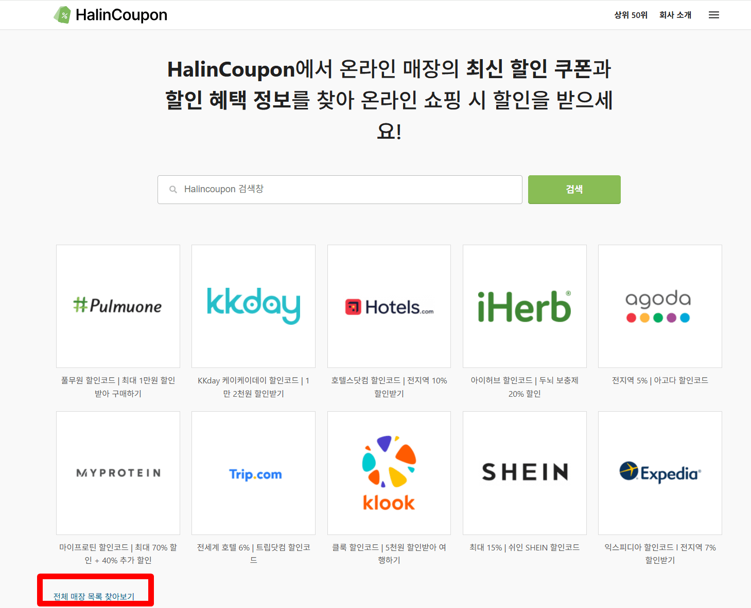This screenshot has width=751, height=608.
Task: Click the green 검색 button
Action: 574,190
